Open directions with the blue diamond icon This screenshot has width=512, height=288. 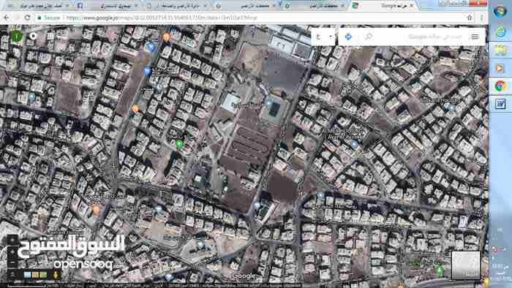click(348, 37)
